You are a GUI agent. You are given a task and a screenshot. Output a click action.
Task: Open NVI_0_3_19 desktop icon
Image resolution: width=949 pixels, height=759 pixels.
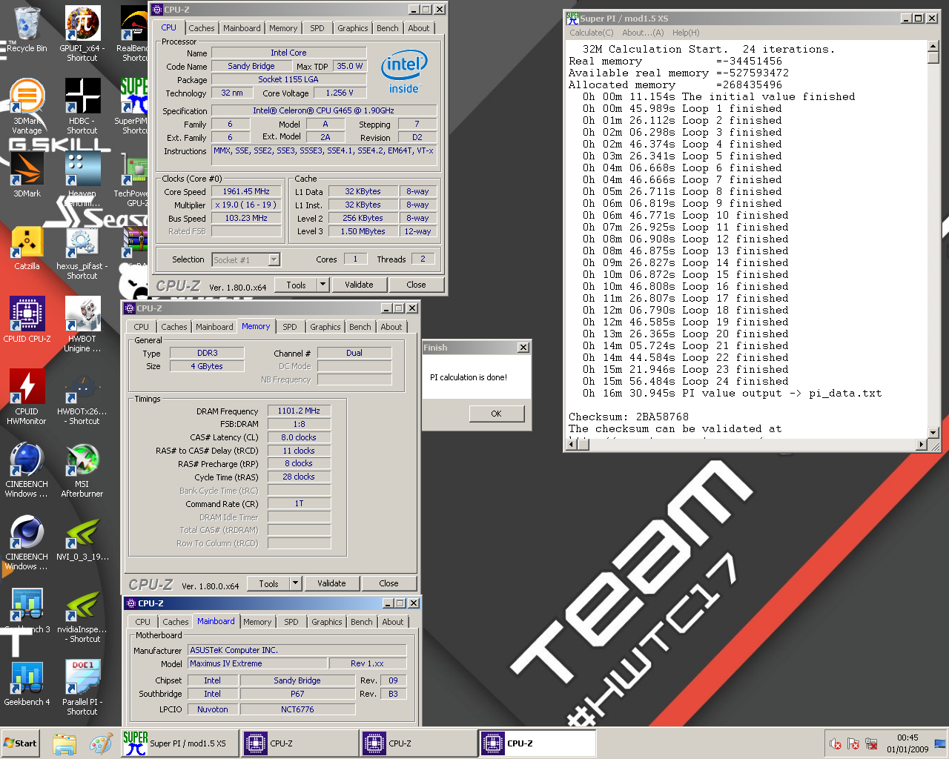tap(82, 537)
